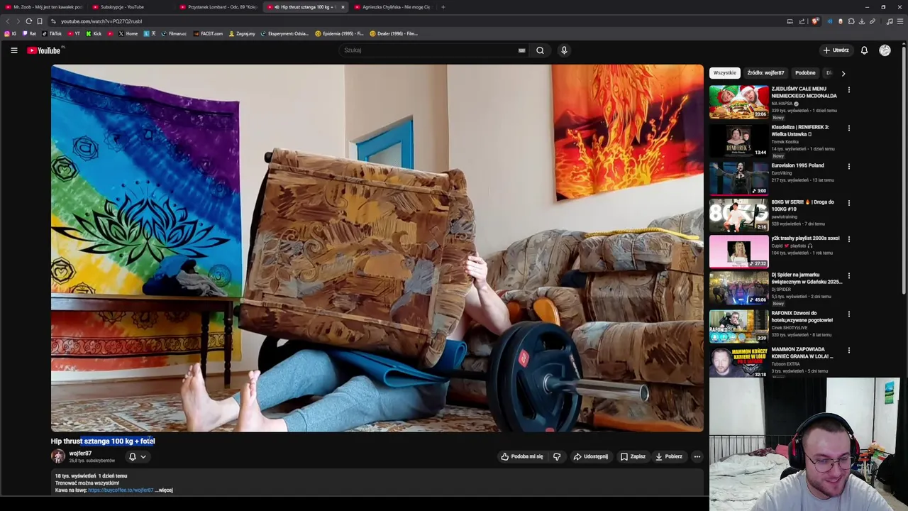This screenshot has width=908, height=511.
Task: Open a new browser tab
Action: [x=443, y=7]
